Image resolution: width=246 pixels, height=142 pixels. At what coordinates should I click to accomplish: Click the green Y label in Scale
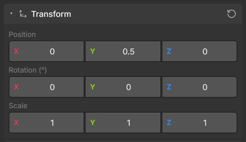(93, 123)
